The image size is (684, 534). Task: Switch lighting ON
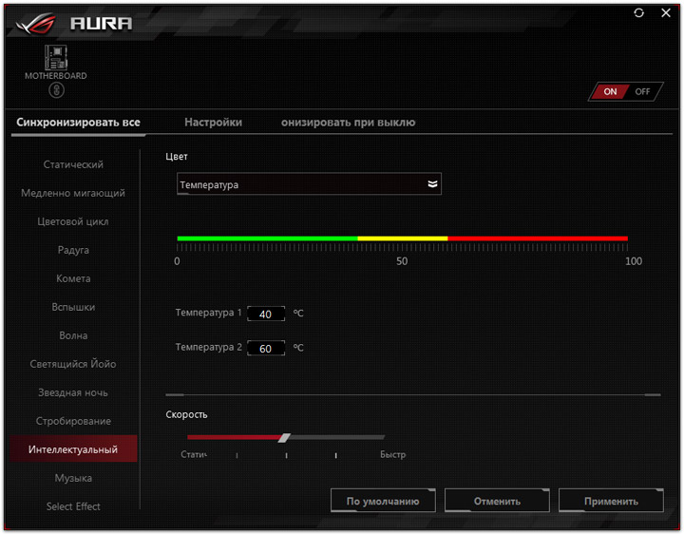[610, 91]
